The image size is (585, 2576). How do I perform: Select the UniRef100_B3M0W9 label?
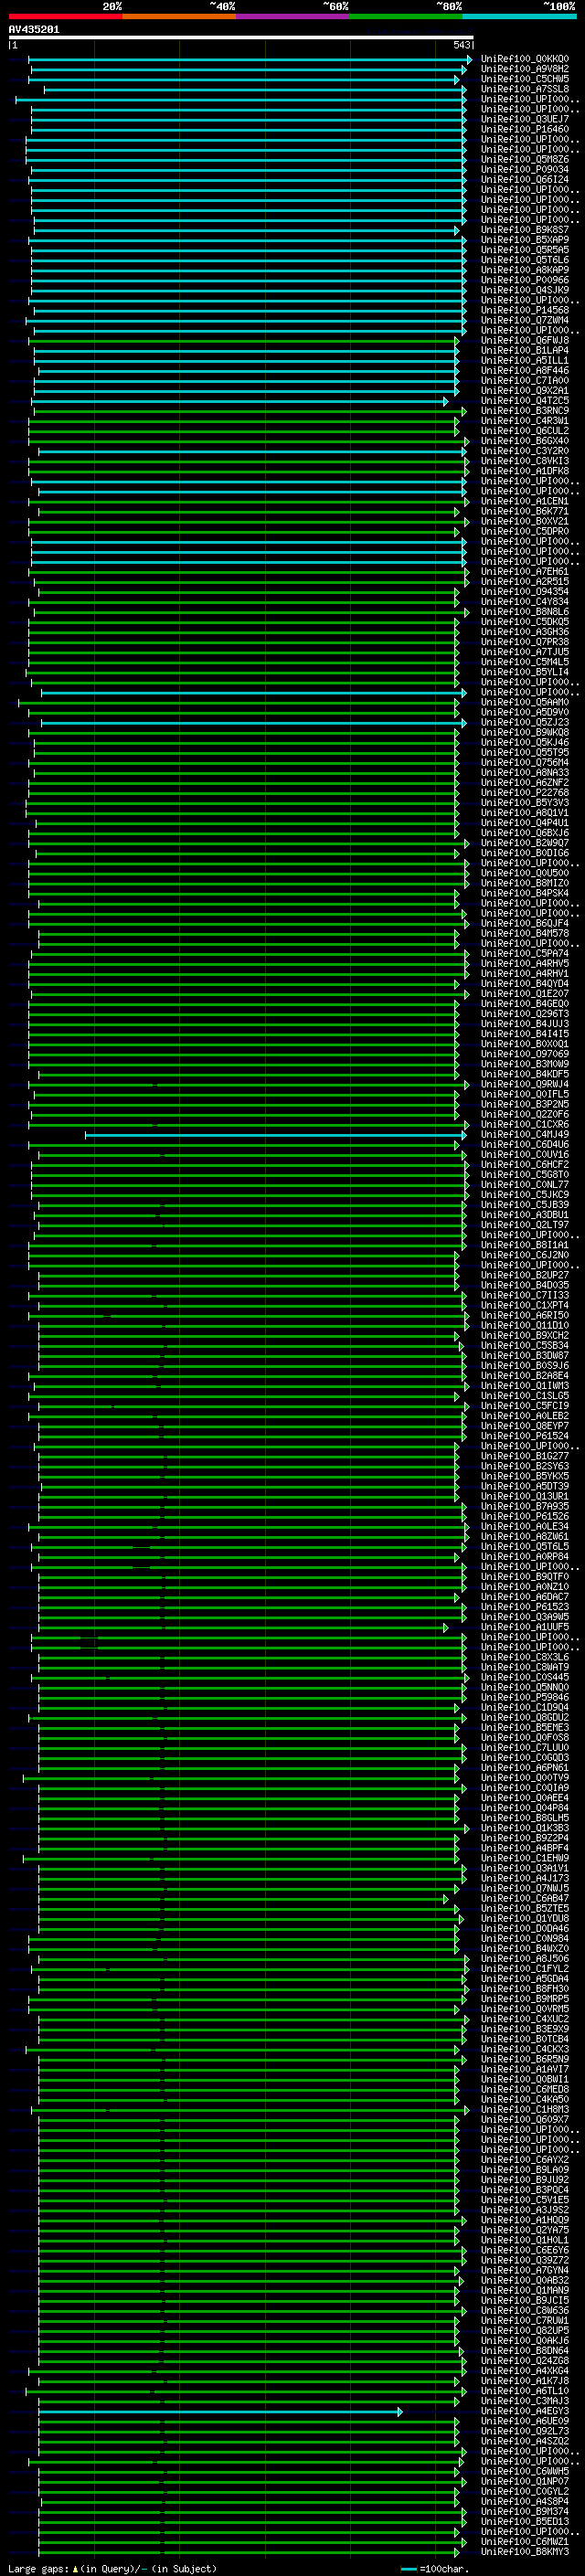524,1064
